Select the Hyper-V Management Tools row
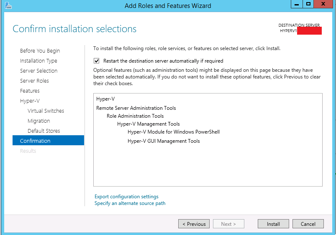The image size is (336, 235). (x=148, y=124)
